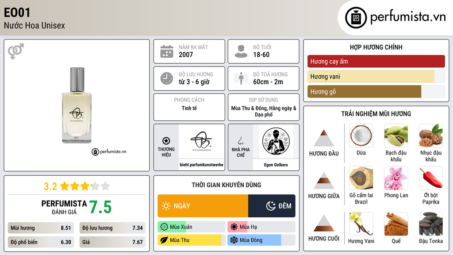Click the perfumista.vn site name
The image size is (453, 255).
[x=408, y=17]
